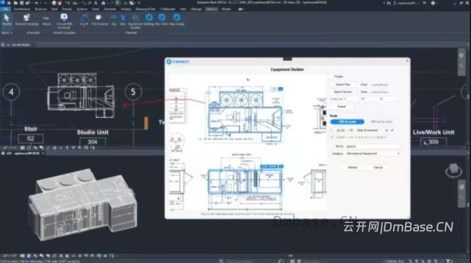Click the Select Plan button

(343, 85)
